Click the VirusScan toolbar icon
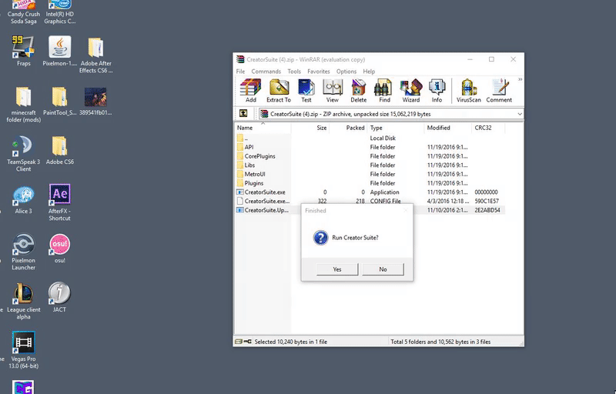Screen dimensions: 616x394 click(468, 91)
